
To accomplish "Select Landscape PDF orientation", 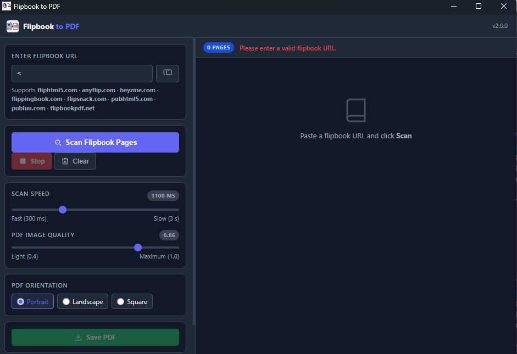I will click(82, 301).
